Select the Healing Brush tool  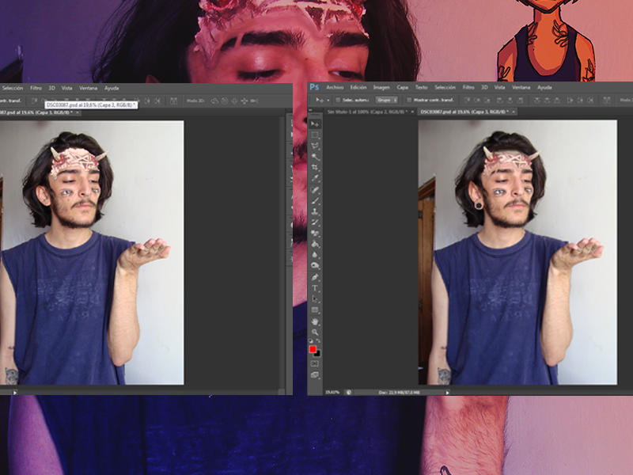tap(315, 190)
